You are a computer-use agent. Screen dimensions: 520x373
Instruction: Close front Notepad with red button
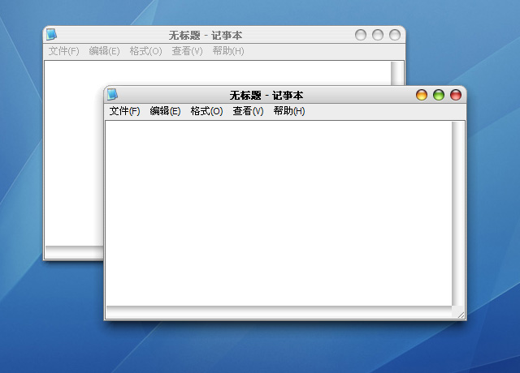[x=456, y=95]
